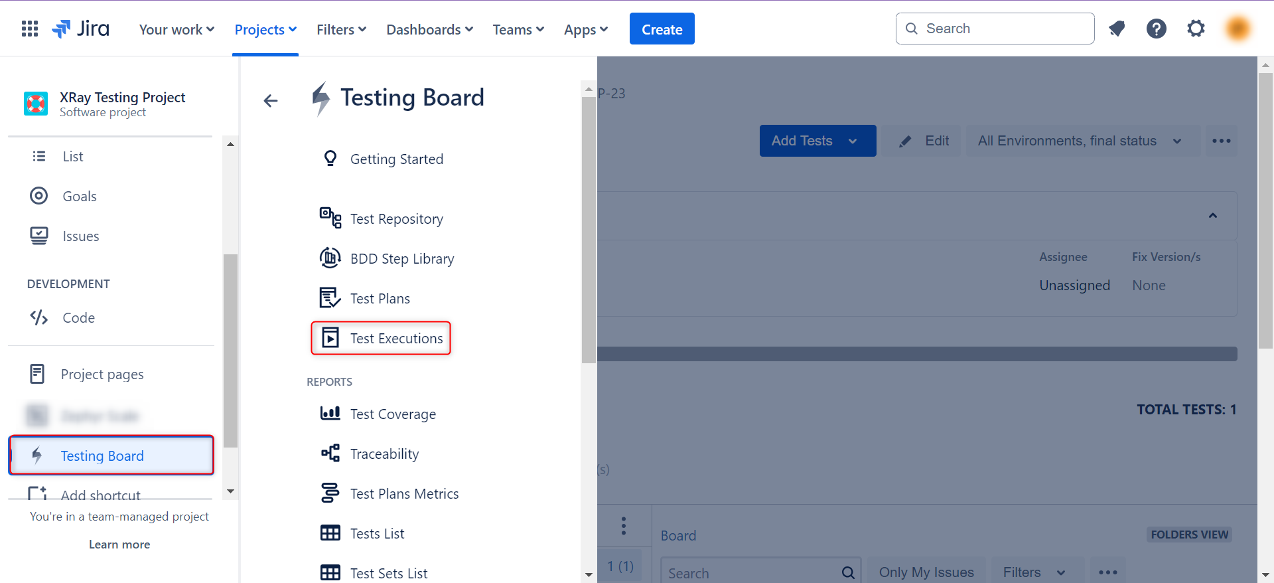
Task: Open the Jira app switcher grid
Action: tap(30, 29)
